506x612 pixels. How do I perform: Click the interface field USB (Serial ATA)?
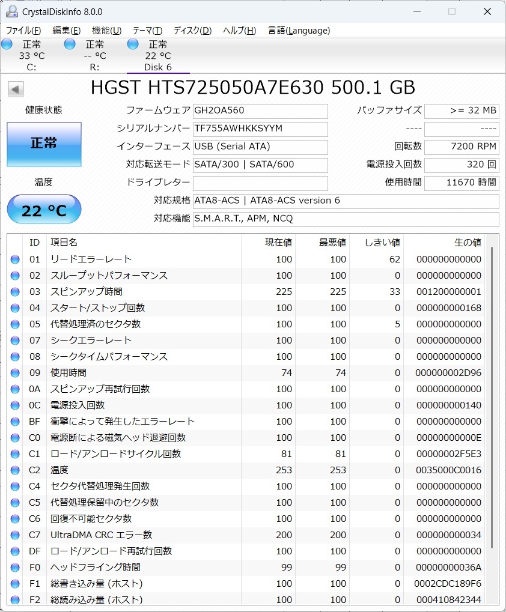[x=260, y=147]
